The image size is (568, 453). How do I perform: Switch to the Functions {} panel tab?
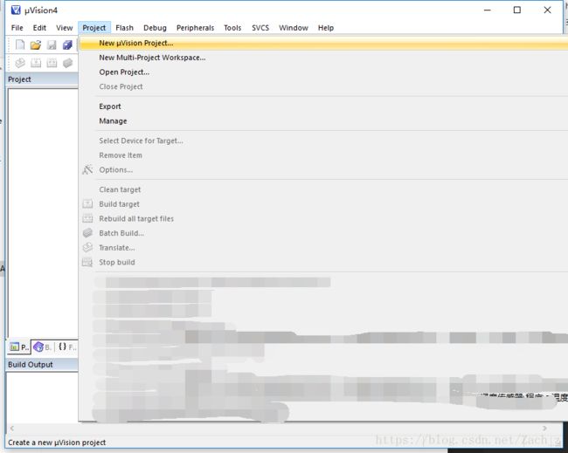click(x=66, y=347)
